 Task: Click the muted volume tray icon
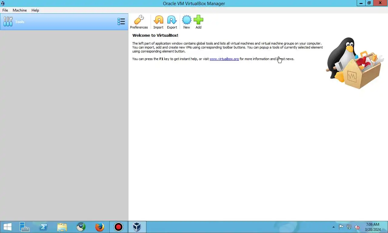click(x=357, y=227)
